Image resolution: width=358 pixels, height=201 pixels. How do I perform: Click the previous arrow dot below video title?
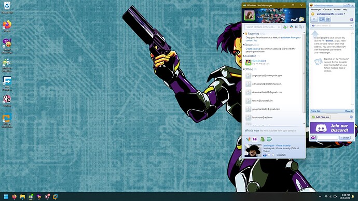269,155
